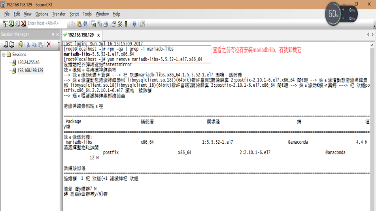Click the tab scroll left arrow
Screen dimensions: 376x211
tap(368, 34)
